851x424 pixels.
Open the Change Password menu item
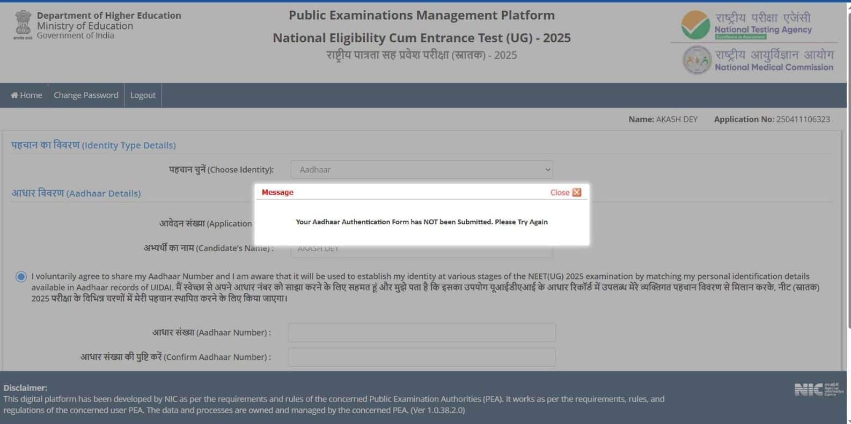[x=86, y=95]
